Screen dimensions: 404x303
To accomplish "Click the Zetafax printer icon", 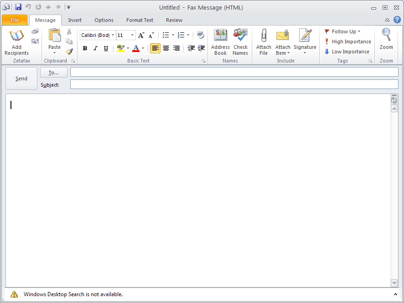I will [35, 31].
